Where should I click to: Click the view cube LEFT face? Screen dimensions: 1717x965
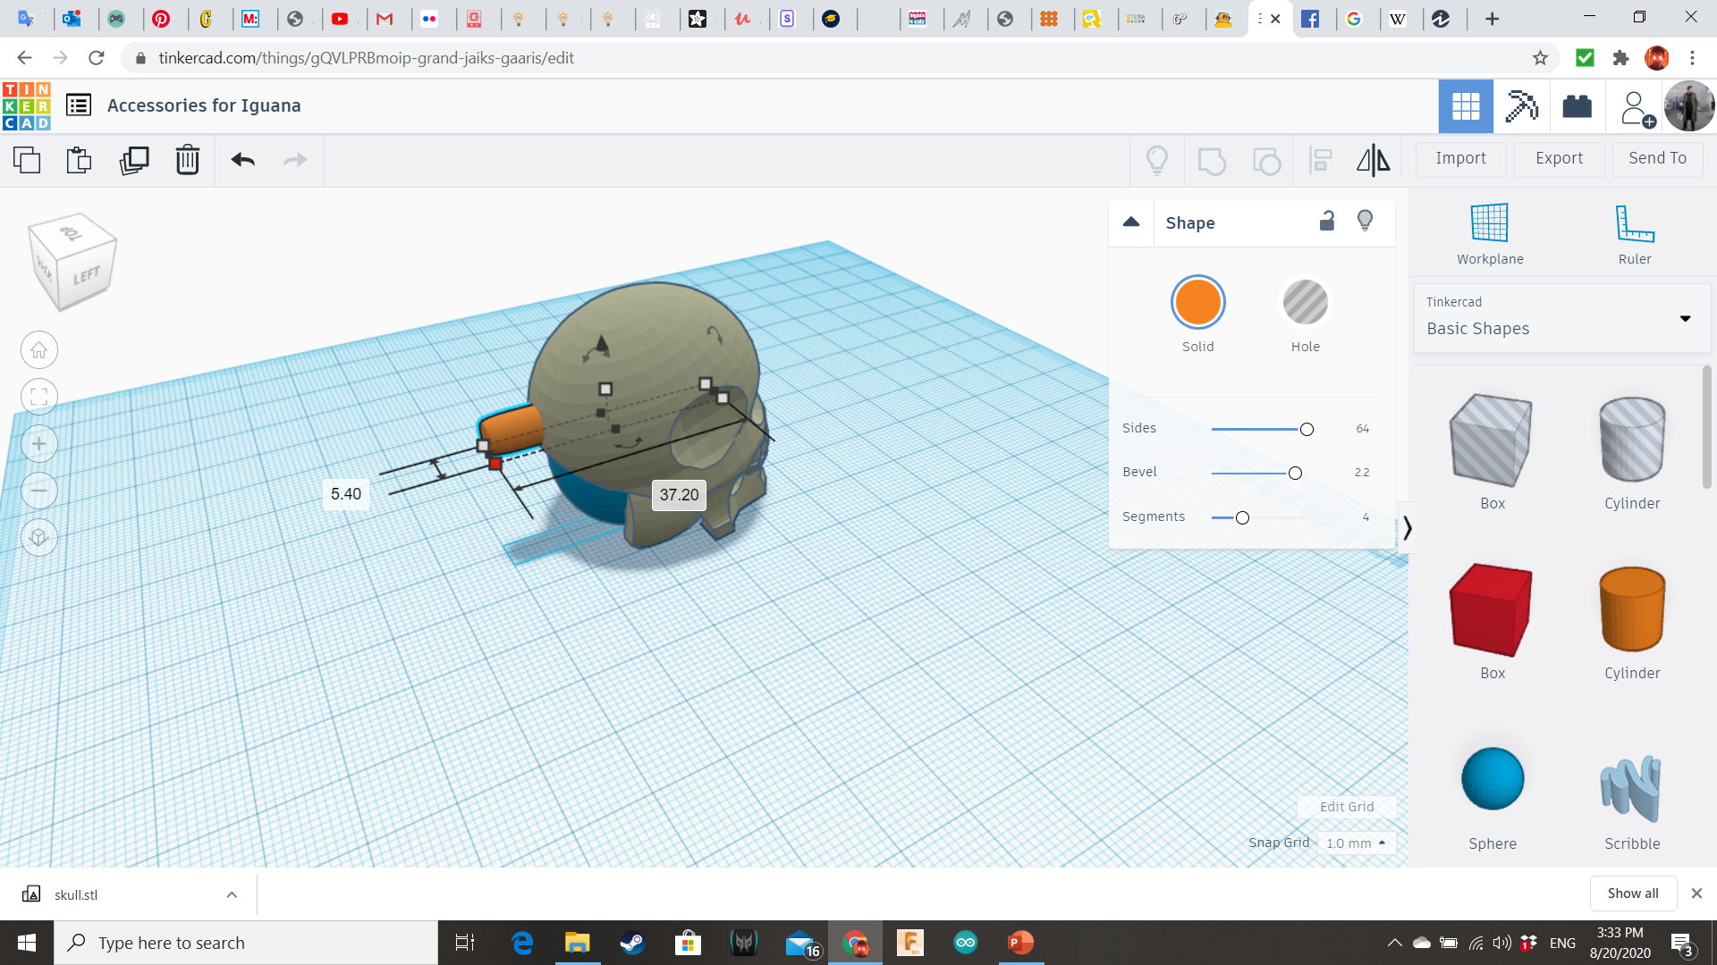click(87, 276)
